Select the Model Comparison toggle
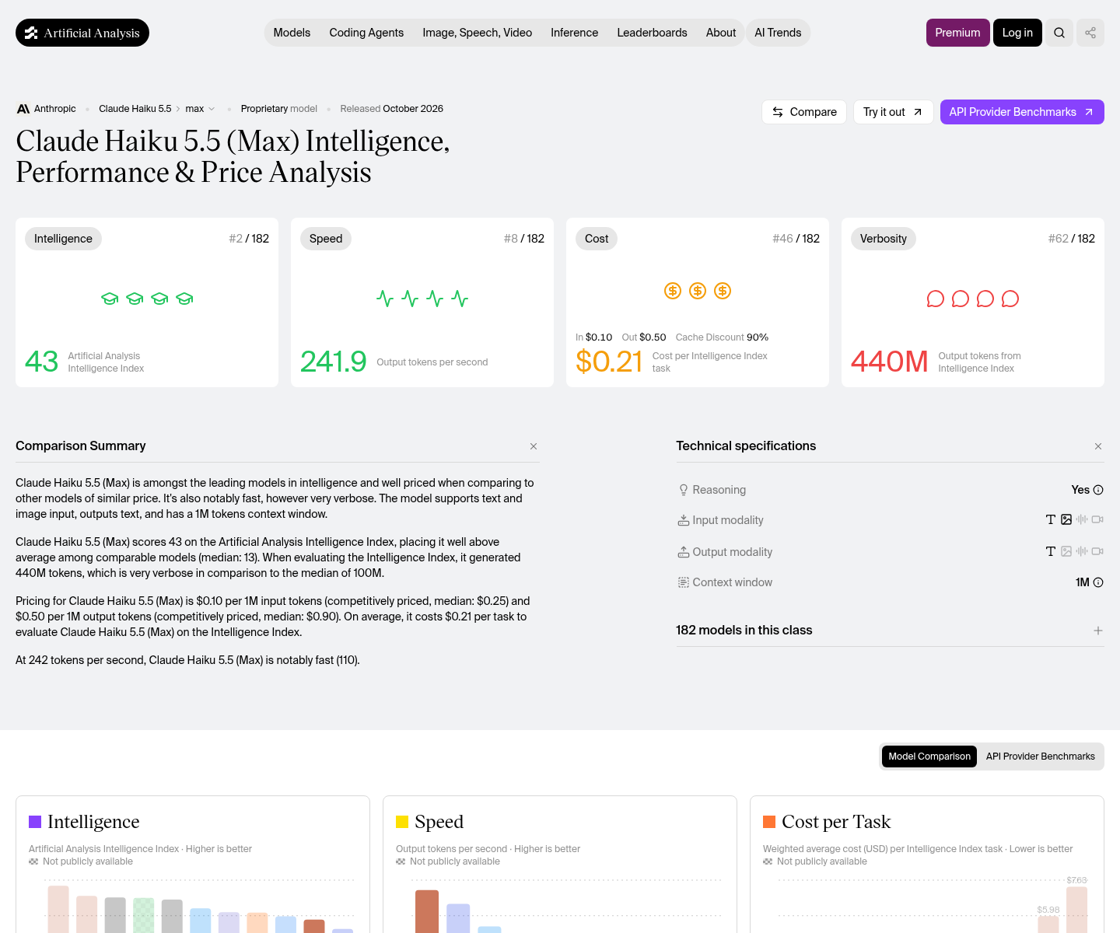The height and width of the screenshot is (933, 1120). (x=929, y=757)
